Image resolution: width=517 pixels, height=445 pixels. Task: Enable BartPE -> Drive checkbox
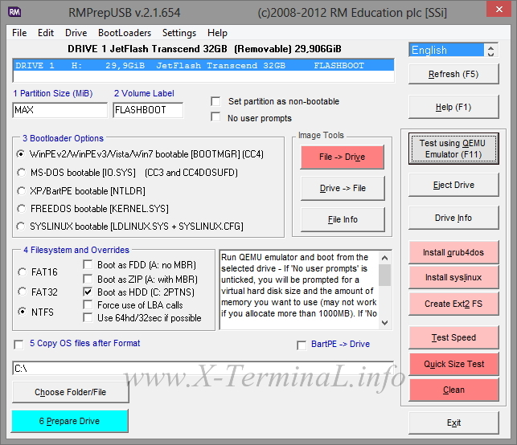(302, 345)
